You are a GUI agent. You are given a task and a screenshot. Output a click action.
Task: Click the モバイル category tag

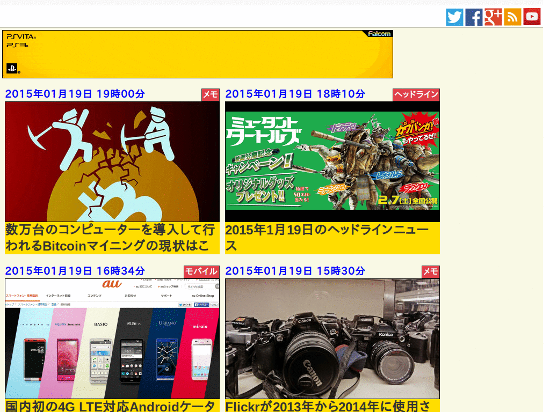point(202,271)
